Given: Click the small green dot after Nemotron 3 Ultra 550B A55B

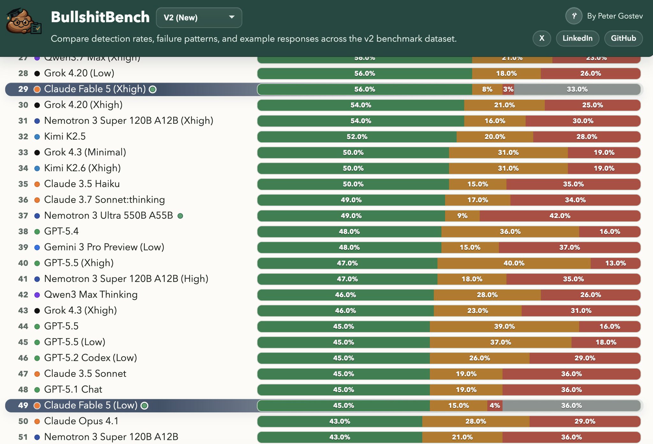Looking at the screenshot, I should [180, 216].
